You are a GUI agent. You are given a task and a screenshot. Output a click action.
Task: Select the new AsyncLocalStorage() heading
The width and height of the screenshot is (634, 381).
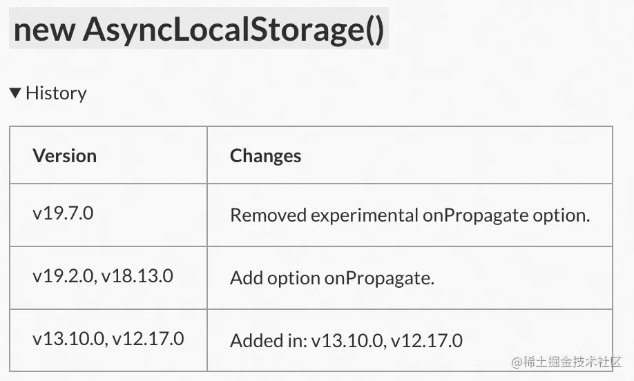pos(198,29)
